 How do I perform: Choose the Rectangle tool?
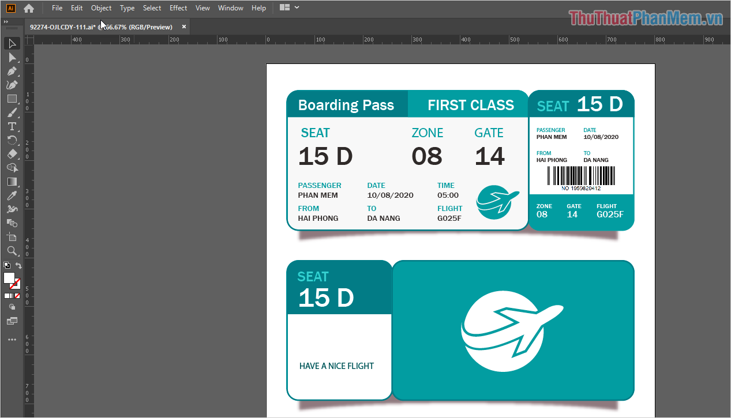(12, 99)
